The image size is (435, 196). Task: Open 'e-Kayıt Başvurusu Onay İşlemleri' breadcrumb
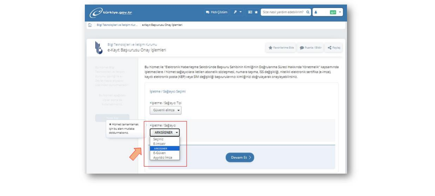[x=162, y=25]
